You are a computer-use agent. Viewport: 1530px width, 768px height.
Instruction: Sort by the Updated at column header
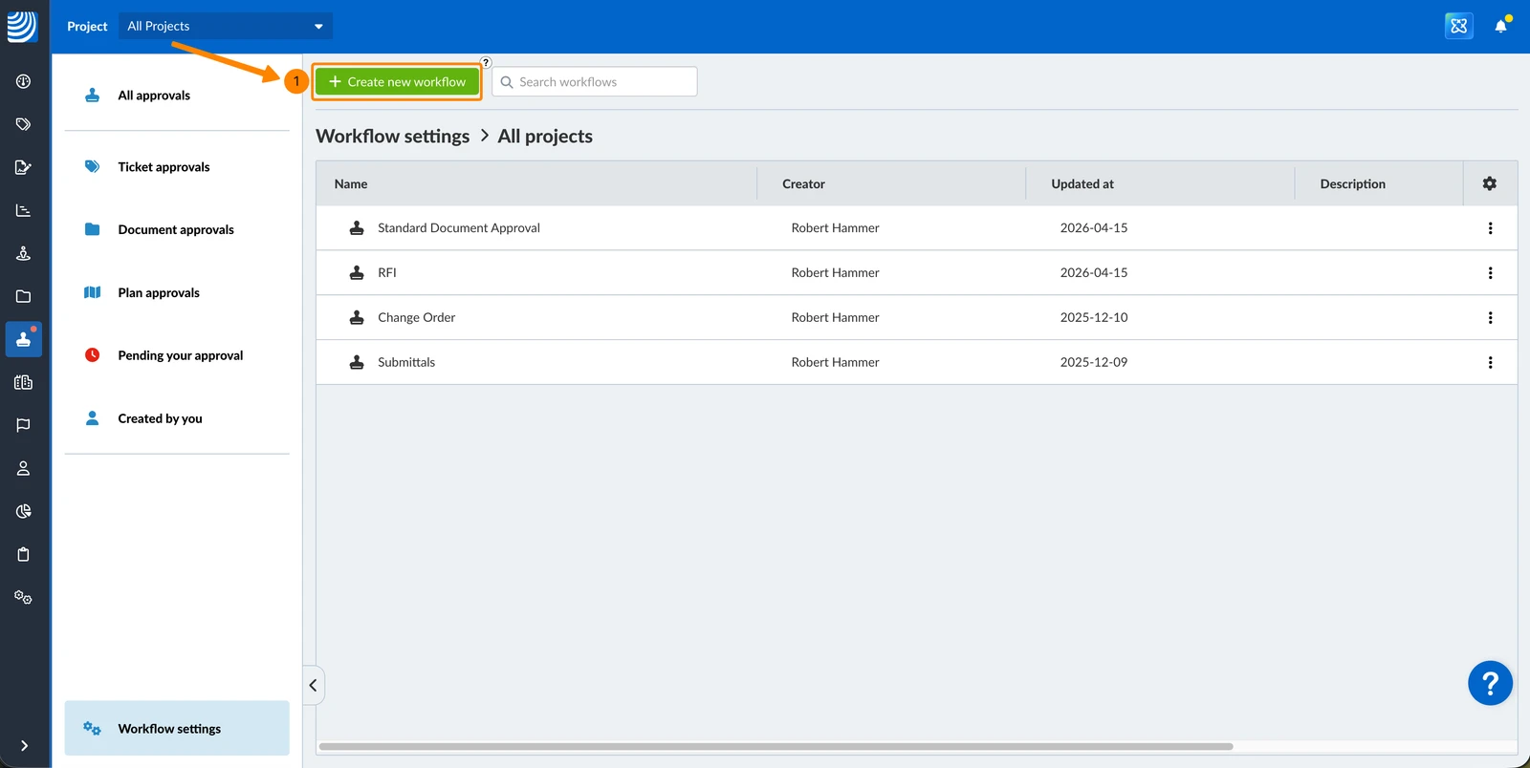[x=1082, y=184]
